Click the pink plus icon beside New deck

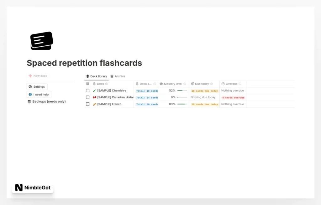point(30,76)
